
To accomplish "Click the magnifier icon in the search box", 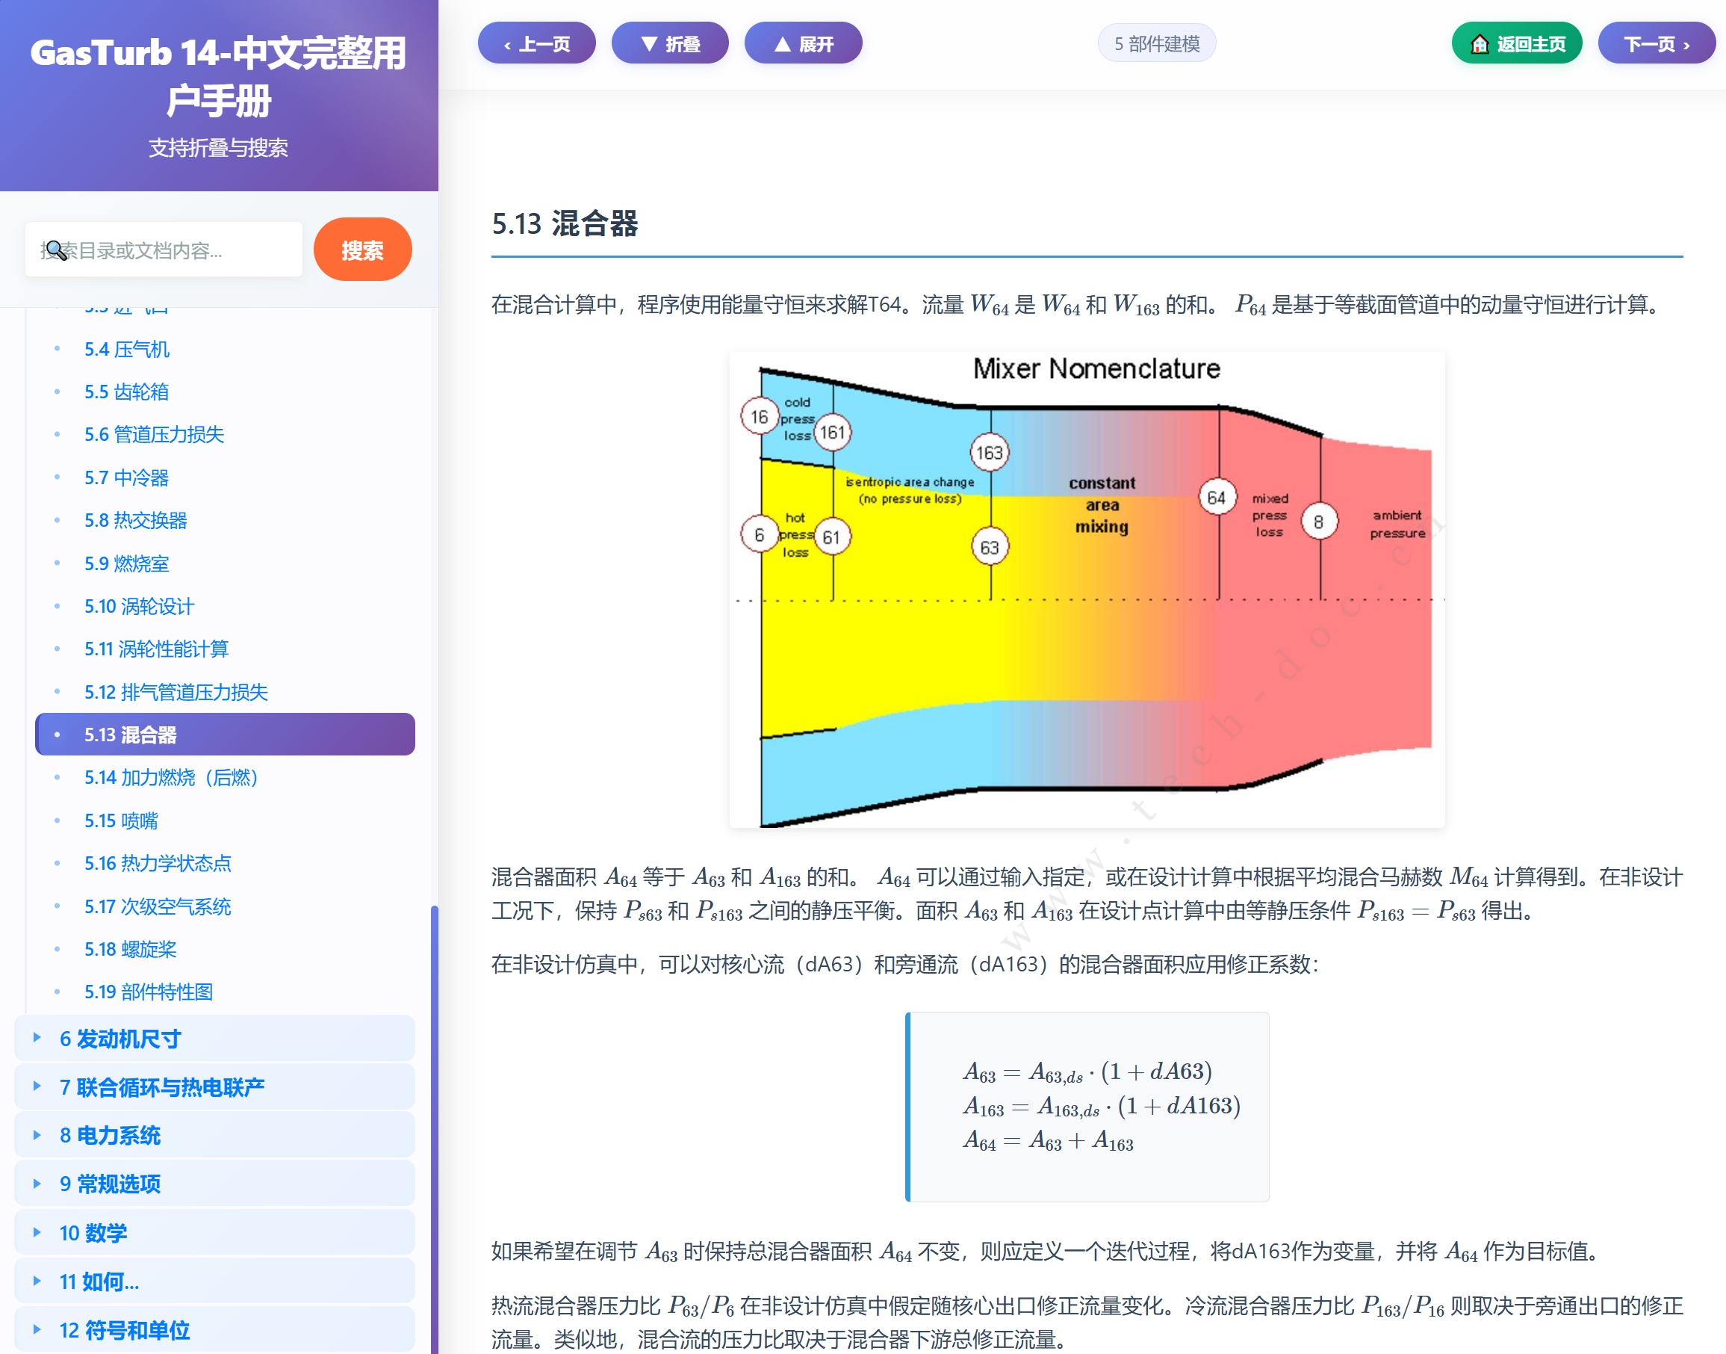I will [x=54, y=249].
